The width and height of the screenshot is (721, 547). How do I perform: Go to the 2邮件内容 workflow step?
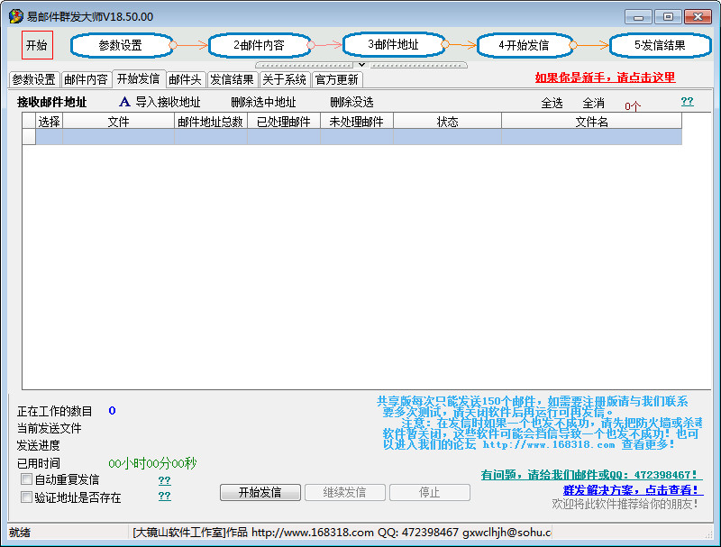coord(259,45)
